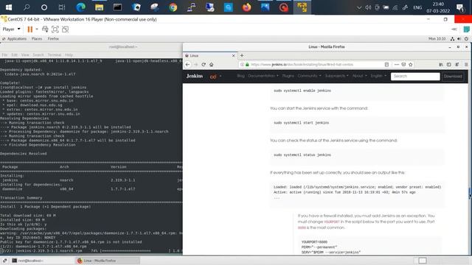Open the Firefox Library

coord(441,64)
